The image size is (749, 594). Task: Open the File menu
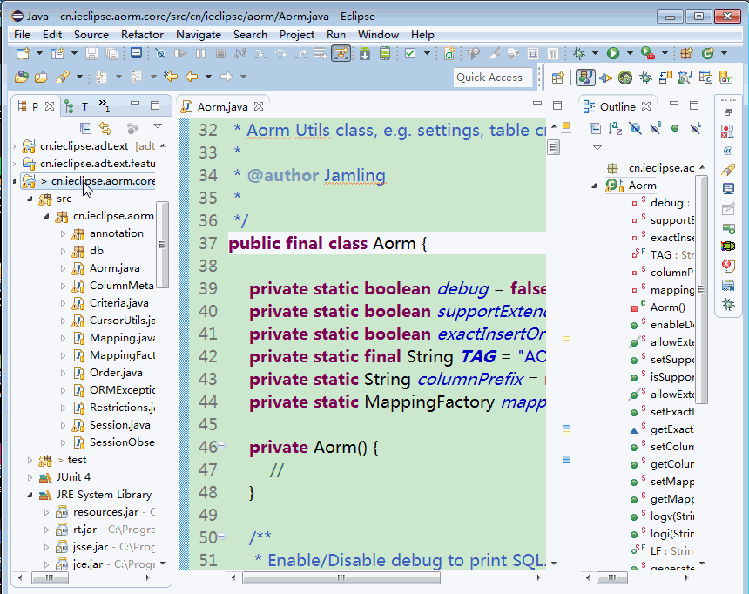[22, 35]
